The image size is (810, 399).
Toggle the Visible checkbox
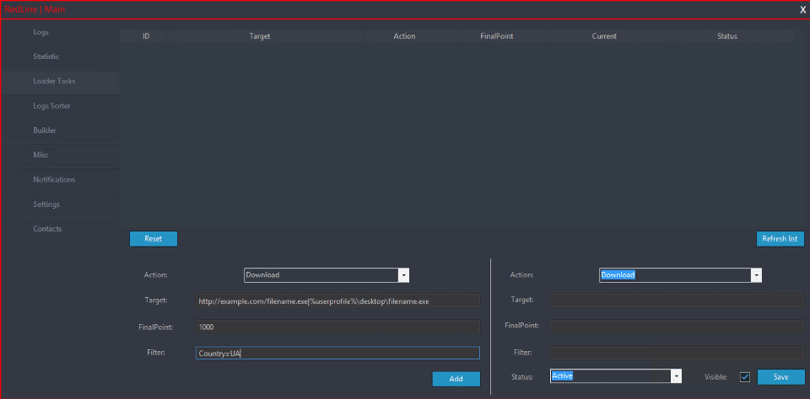click(x=744, y=377)
